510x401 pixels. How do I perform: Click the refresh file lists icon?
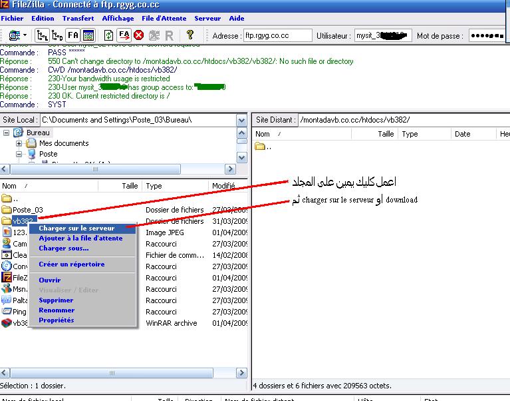coord(109,35)
